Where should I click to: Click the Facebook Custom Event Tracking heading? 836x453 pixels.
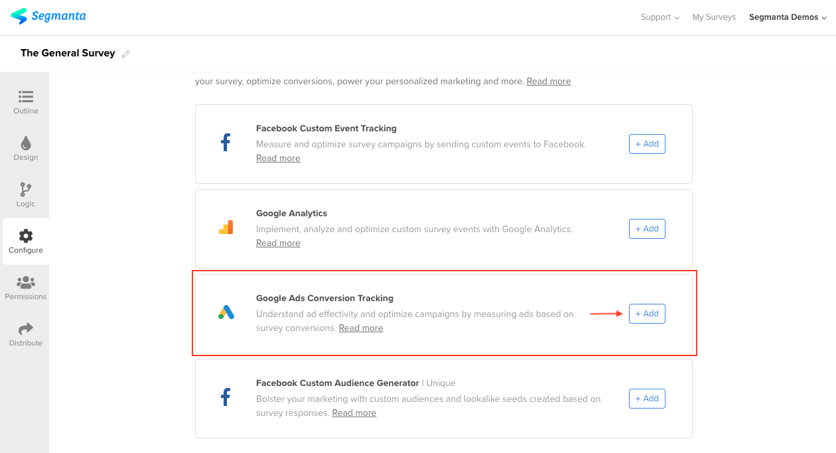326,128
